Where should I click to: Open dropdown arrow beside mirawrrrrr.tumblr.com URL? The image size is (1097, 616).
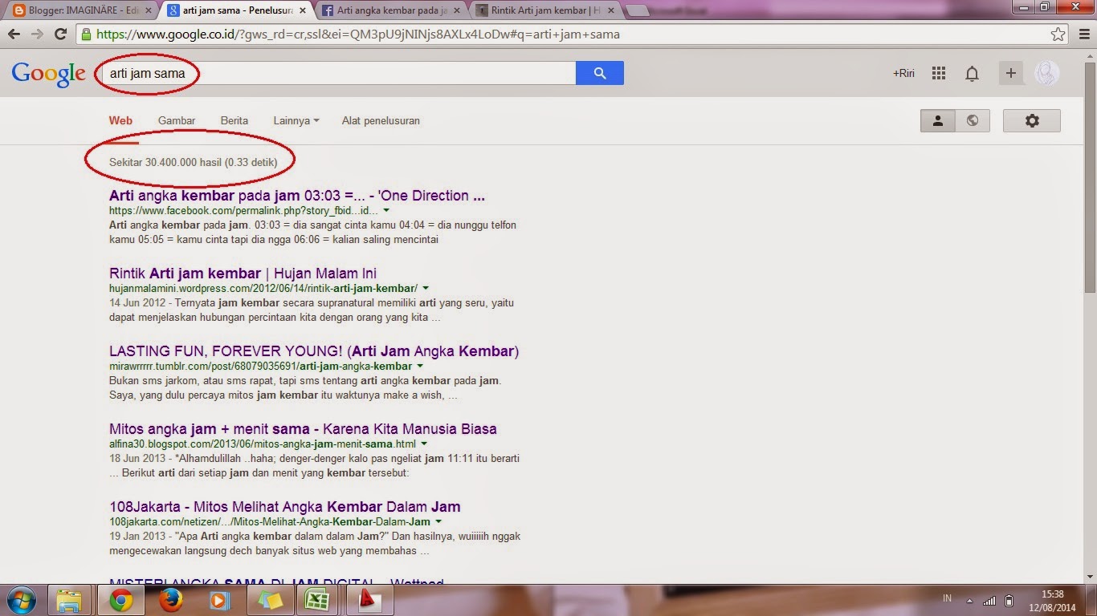420,366
